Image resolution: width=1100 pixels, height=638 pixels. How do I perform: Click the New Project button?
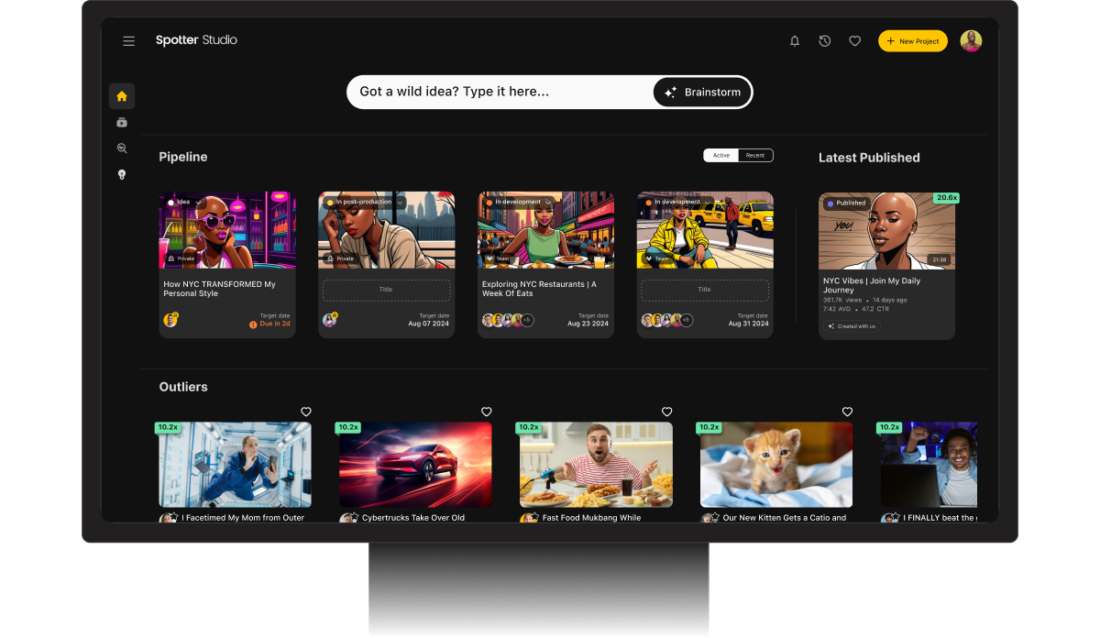(912, 40)
